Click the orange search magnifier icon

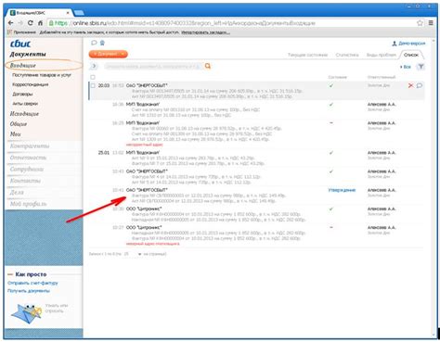pos(208,66)
